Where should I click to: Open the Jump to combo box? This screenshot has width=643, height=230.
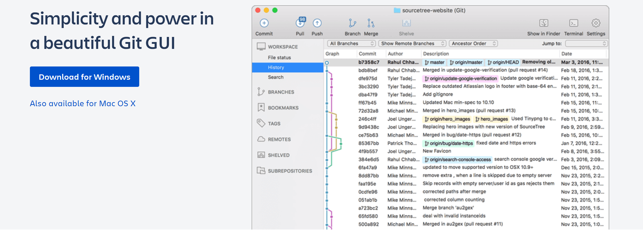(x=586, y=44)
